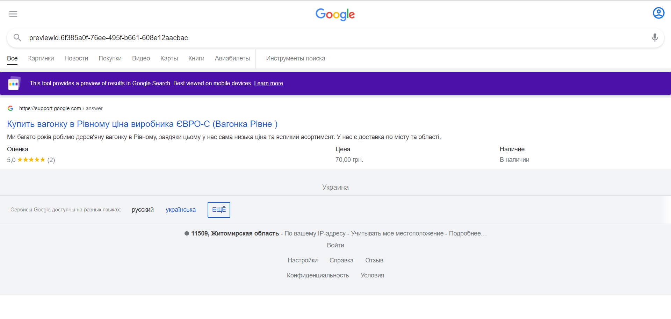Click the result description snippet text
The height and width of the screenshot is (319, 671).
tap(224, 137)
